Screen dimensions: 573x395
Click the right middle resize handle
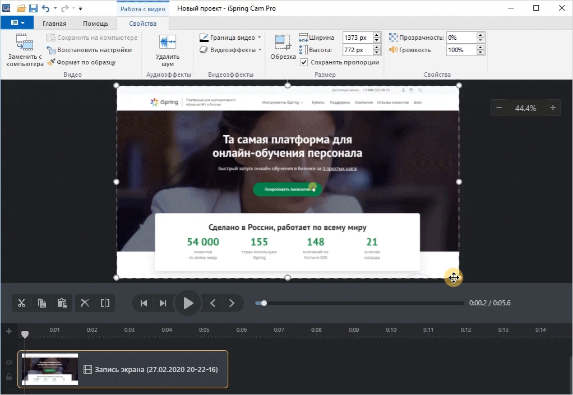tap(459, 182)
